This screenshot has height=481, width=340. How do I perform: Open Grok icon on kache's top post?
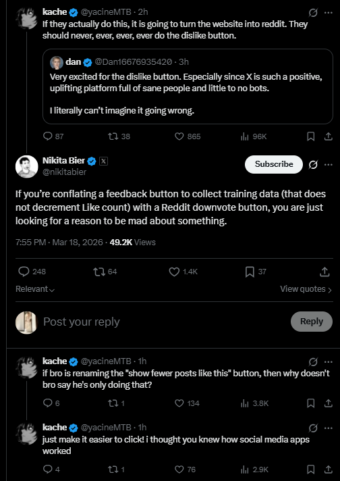point(313,13)
